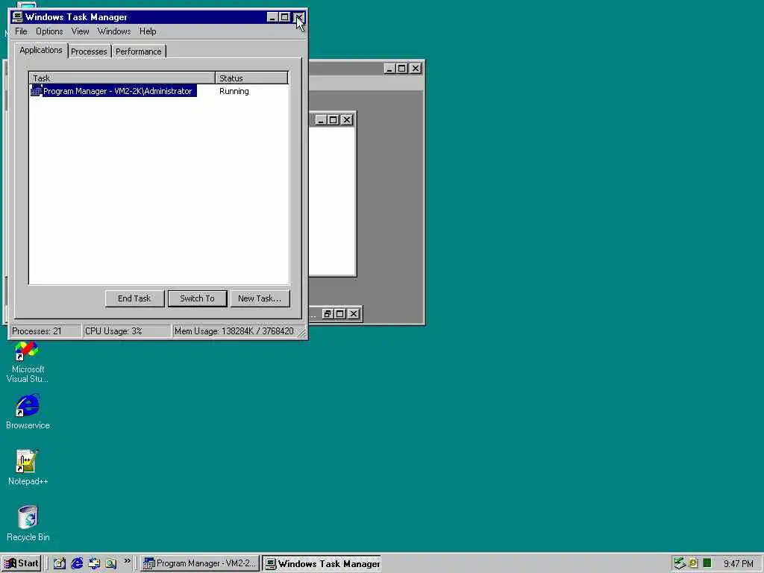Image resolution: width=764 pixels, height=573 pixels.
Task: Close the inner white child window
Action: 346,120
